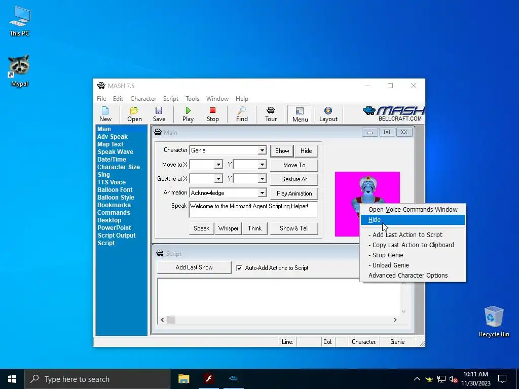Image resolution: width=519 pixels, height=389 pixels.
Task: Click the Show & Tell button
Action: [294, 228]
